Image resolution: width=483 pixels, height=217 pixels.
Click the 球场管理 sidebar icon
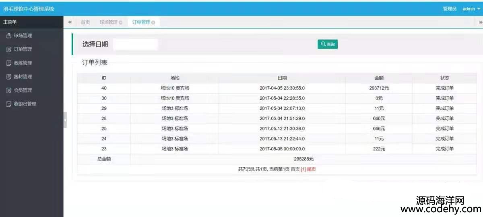pos(9,36)
